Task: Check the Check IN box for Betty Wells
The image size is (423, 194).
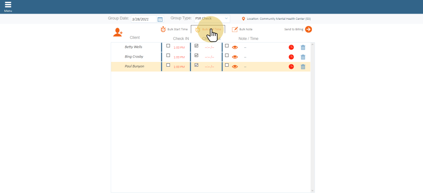Action: click(x=168, y=46)
